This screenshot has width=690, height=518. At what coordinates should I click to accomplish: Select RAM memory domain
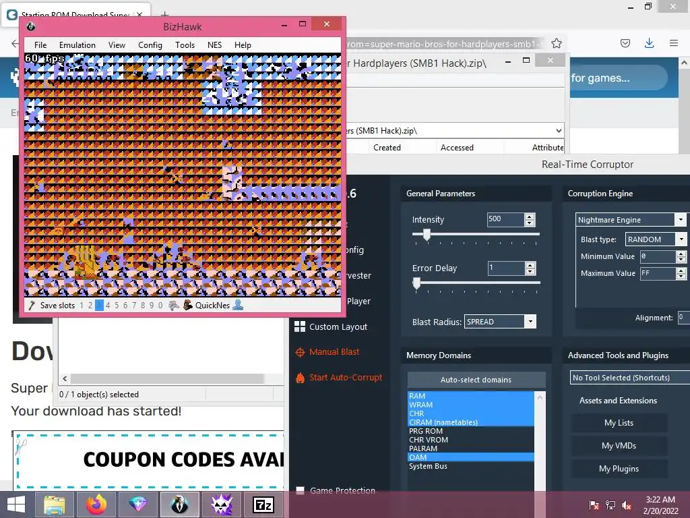pos(471,396)
